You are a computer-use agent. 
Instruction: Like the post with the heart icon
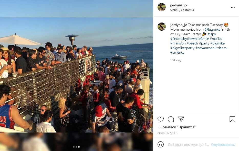(x=161, y=119)
